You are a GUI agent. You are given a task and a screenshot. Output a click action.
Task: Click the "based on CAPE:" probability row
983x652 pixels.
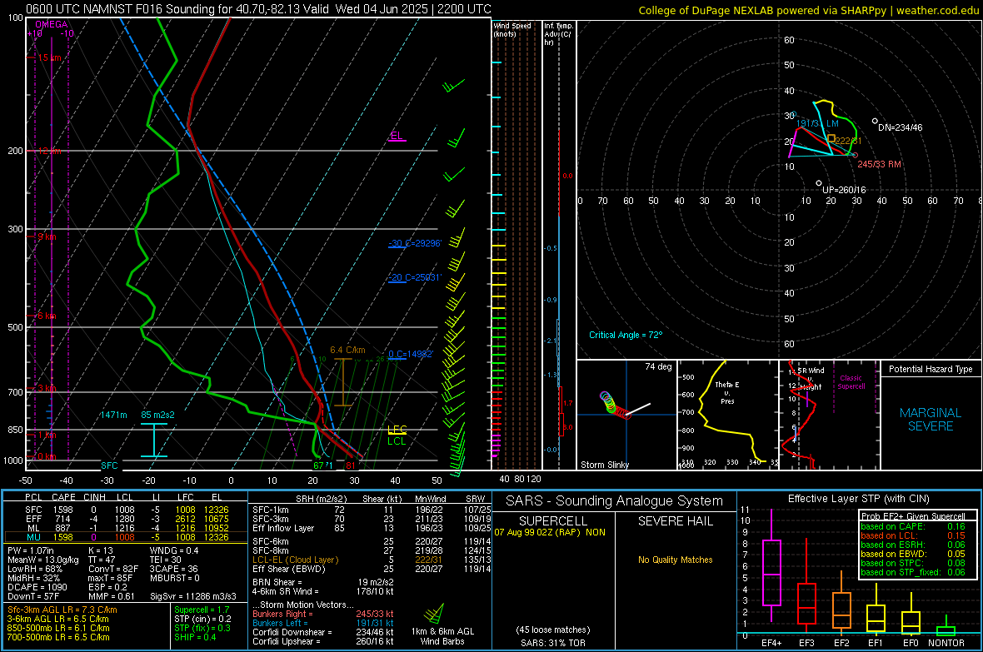pyautogui.click(x=913, y=526)
